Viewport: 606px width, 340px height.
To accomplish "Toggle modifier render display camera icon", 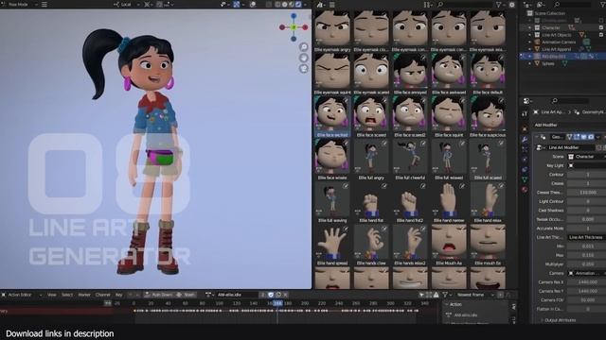I will point(591,137).
